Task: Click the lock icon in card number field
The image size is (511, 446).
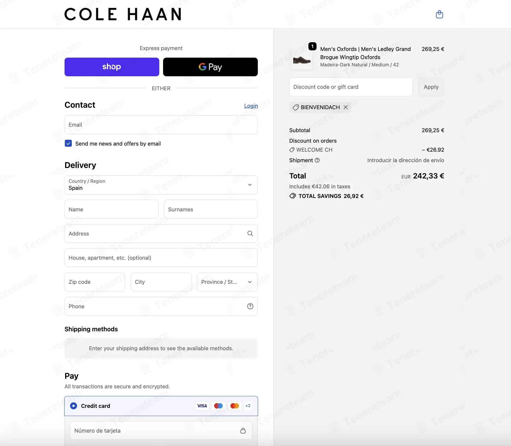Action: [243, 431]
